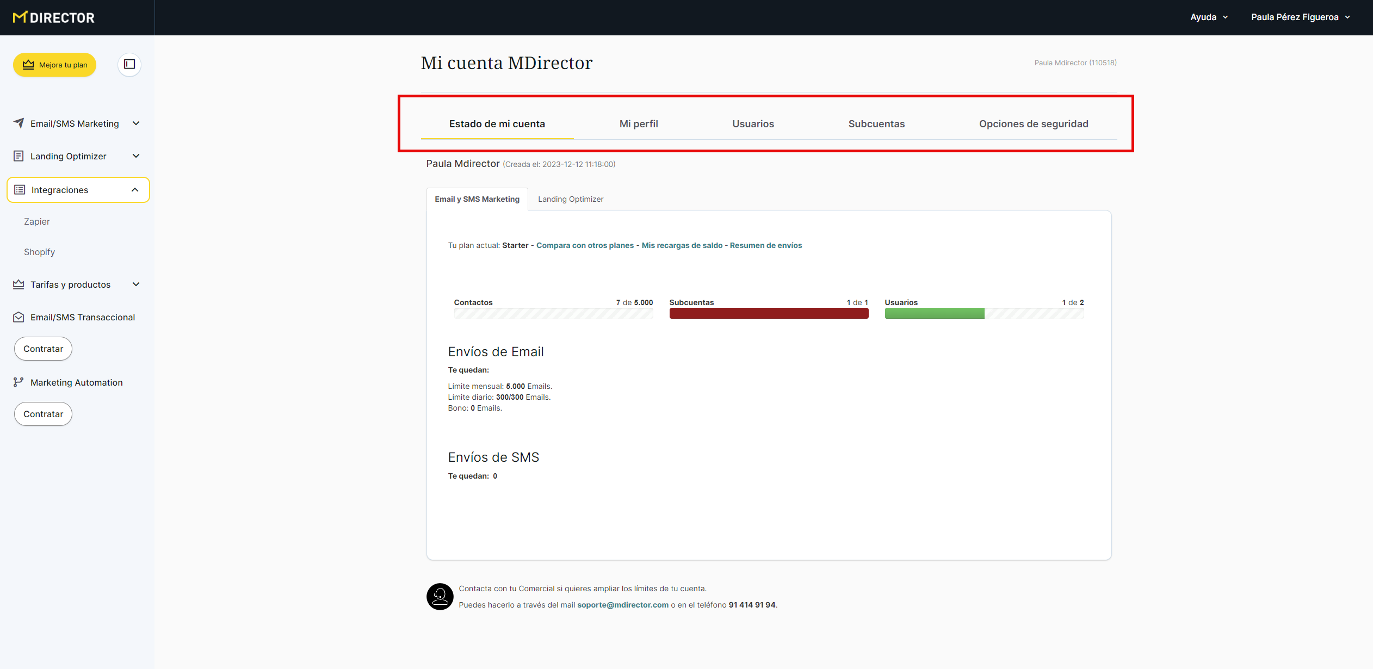Screen dimensions: 1373x669
Task: Open the Opciones de seguridad tab
Action: [1034, 124]
